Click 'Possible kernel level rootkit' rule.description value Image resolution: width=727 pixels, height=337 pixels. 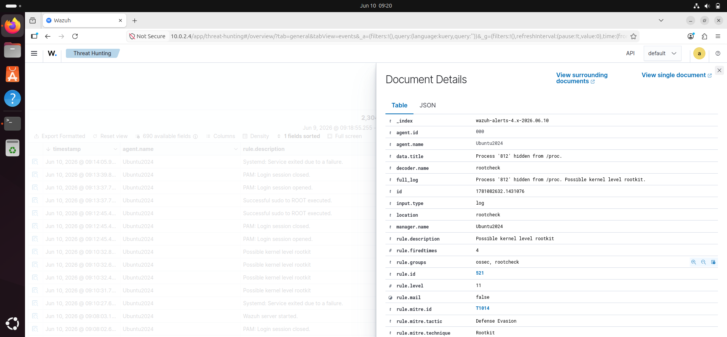[x=515, y=239]
